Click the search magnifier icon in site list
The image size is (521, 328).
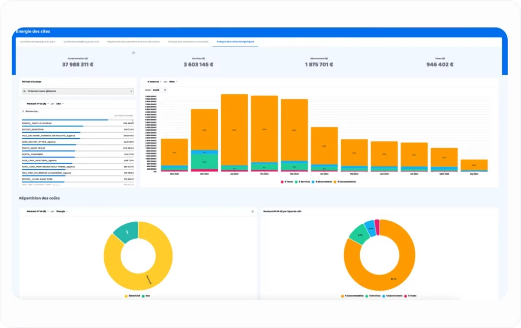pyautogui.click(x=23, y=111)
